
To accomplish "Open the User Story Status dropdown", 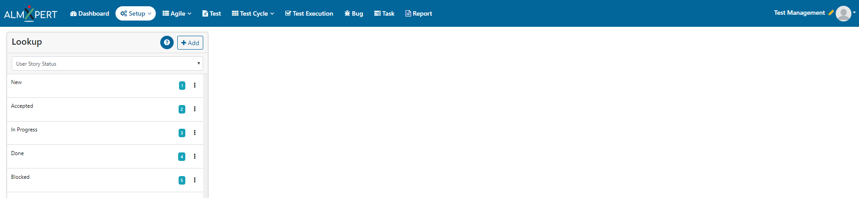I will (107, 63).
